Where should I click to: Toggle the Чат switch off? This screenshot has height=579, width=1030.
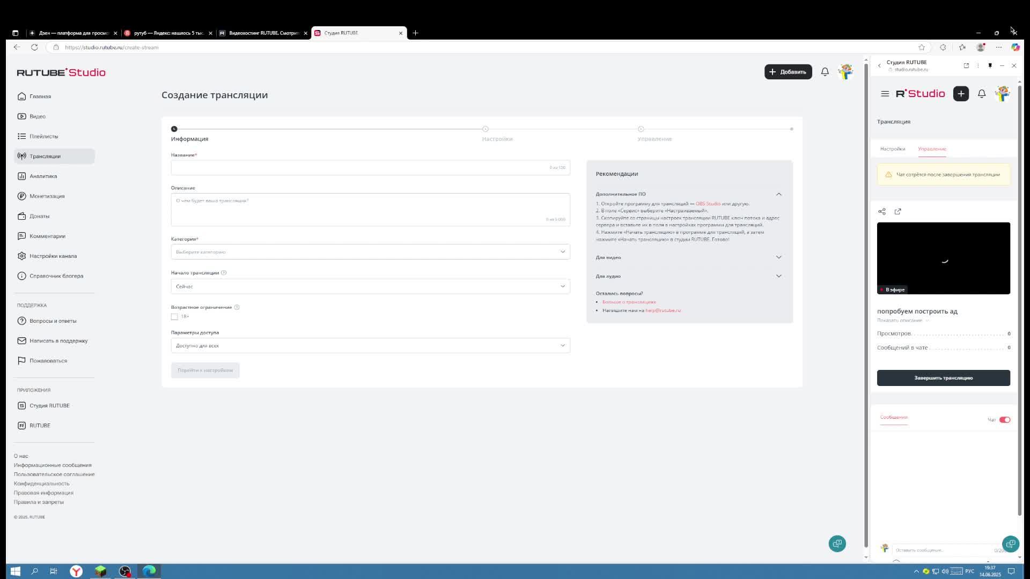click(x=1005, y=420)
